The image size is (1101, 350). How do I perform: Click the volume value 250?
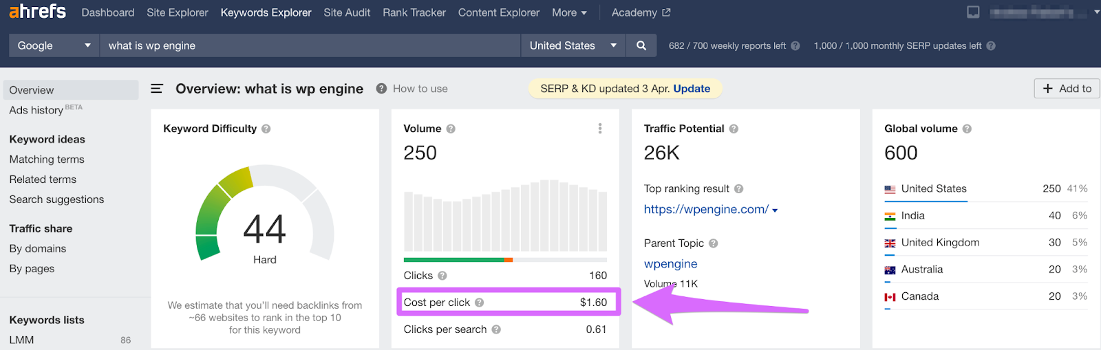coord(420,153)
